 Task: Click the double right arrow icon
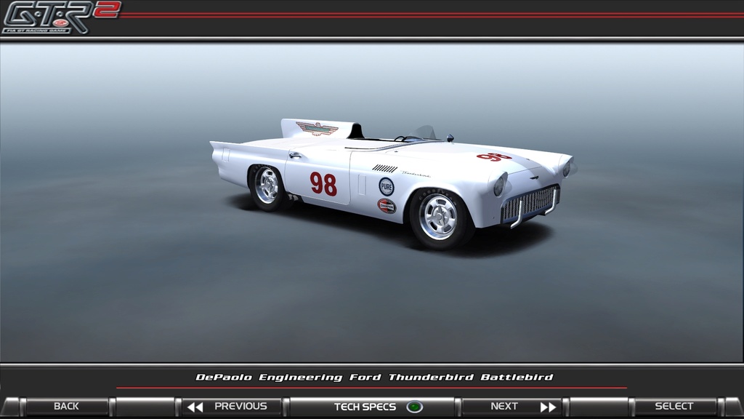(x=548, y=407)
